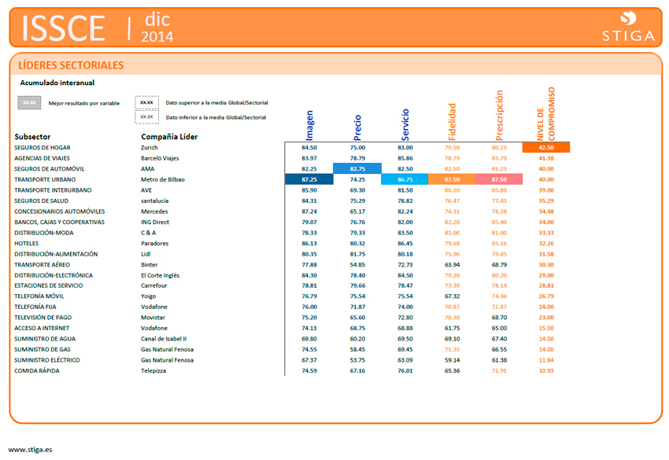Click the 'Acumulado interanual' subtitle
669x460 pixels.
pos(57,83)
